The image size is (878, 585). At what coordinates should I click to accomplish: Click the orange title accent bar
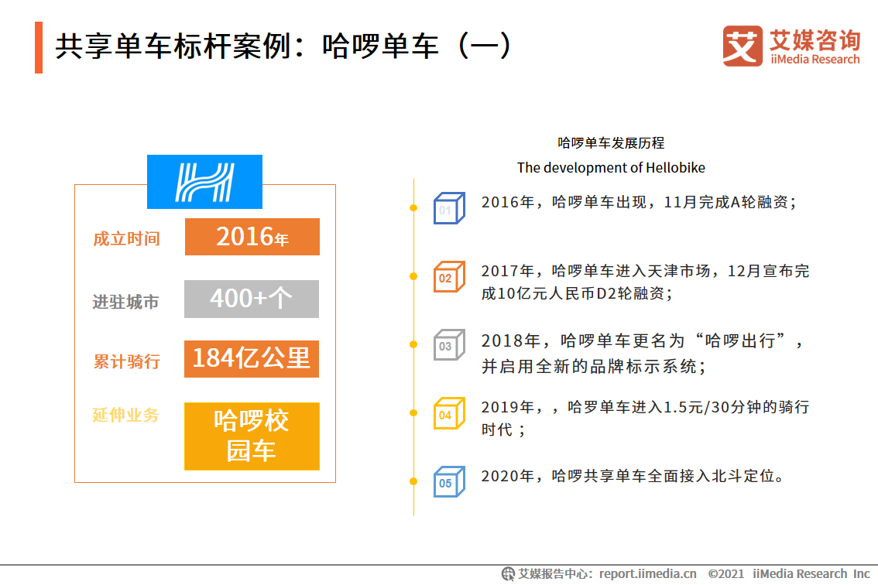39,47
